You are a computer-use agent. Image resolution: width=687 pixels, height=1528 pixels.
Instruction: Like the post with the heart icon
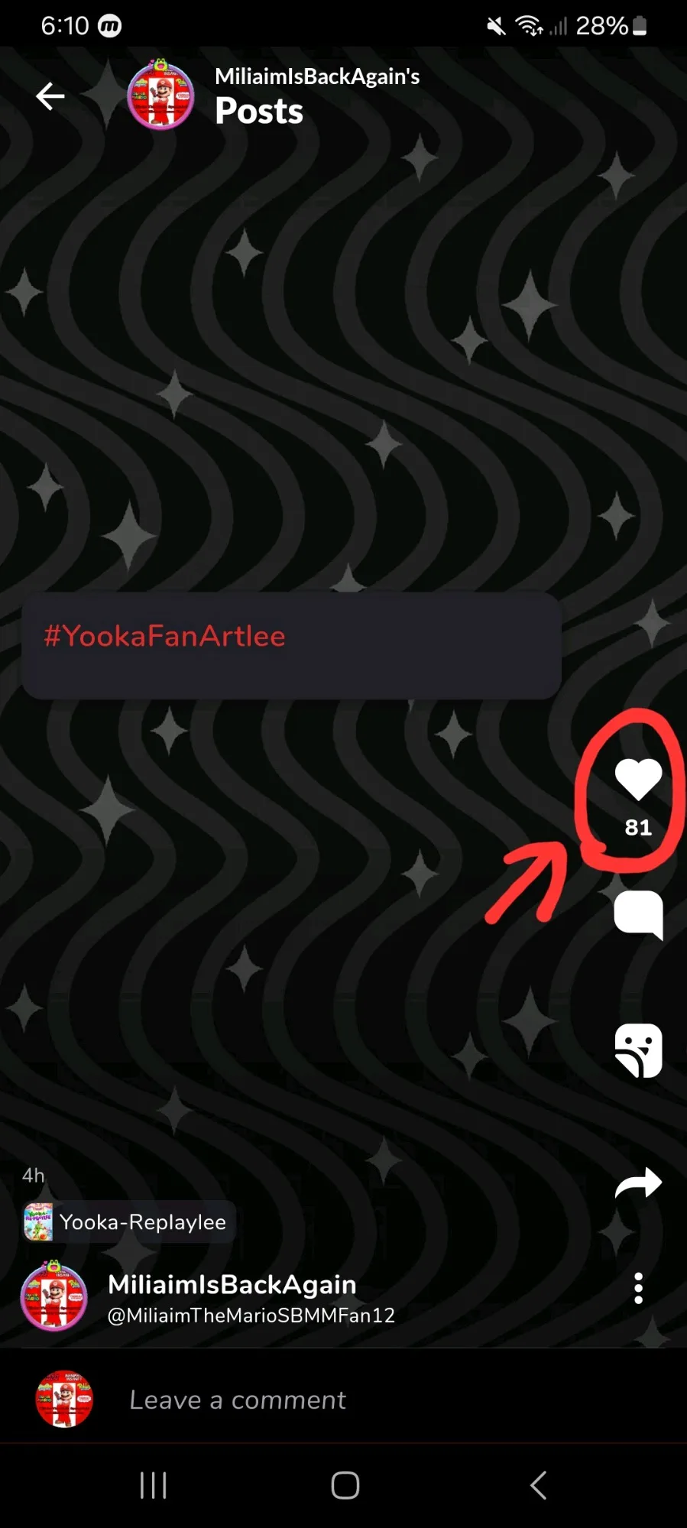click(638, 780)
